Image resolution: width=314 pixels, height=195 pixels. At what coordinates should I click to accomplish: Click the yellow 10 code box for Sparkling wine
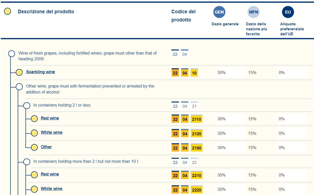tap(194, 73)
